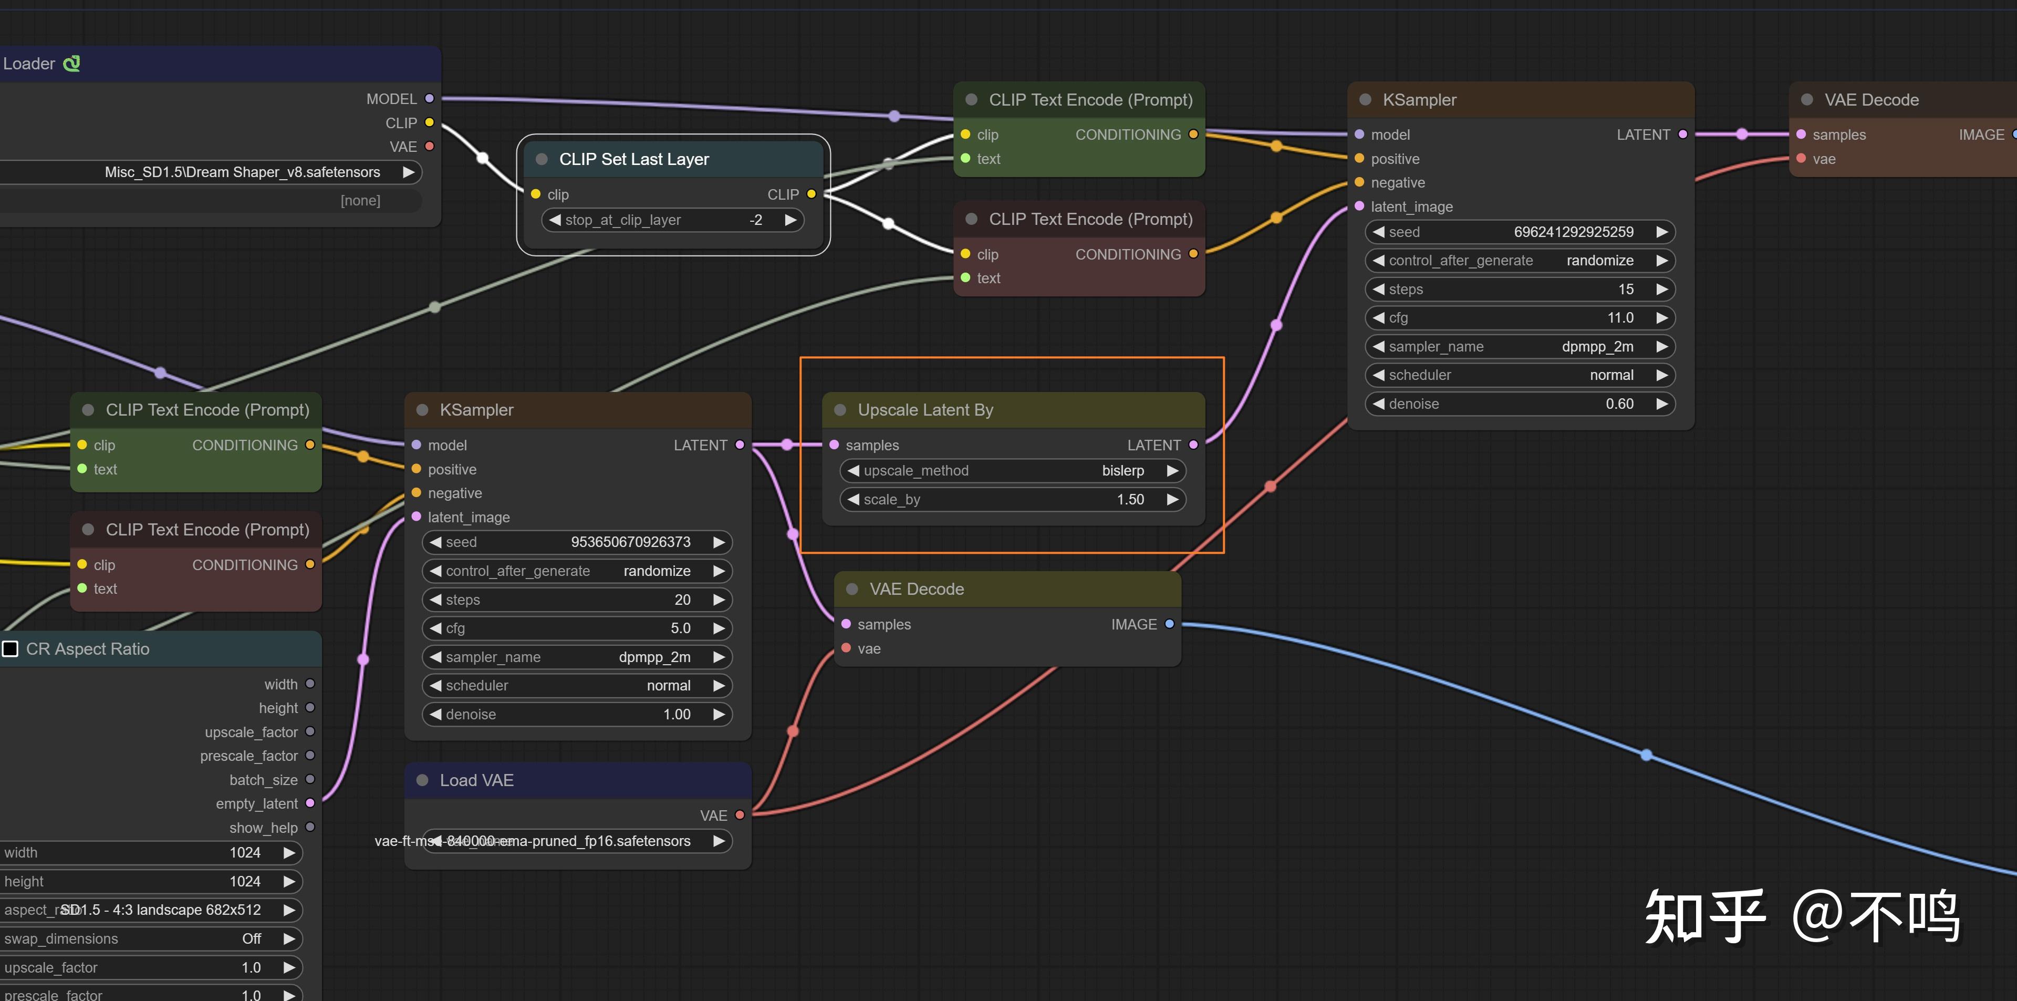Decrease stop_at_clip_layer with left arrow
The height and width of the screenshot is (1001, 2017).
coord(555,220)
